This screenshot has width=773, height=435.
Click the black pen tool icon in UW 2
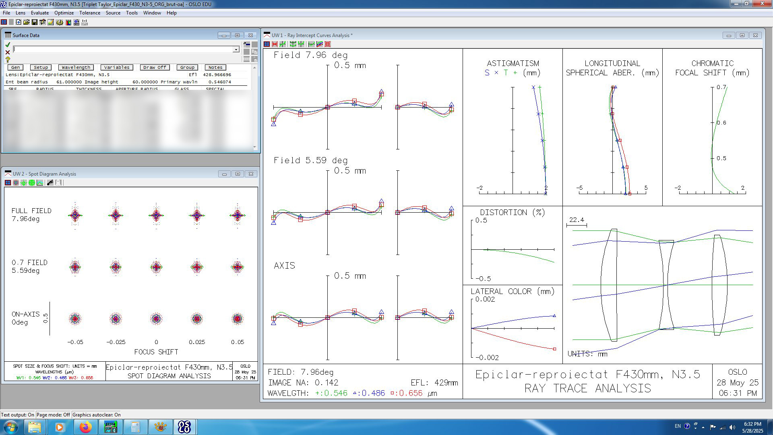[x=50, y=183]
